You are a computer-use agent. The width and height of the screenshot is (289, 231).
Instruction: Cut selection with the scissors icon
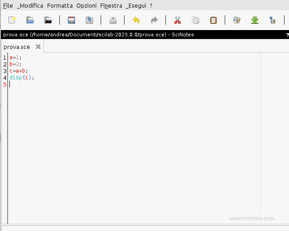pos(177,20)
